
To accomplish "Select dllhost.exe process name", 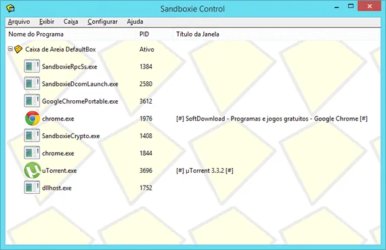I will [x=57, y=188].
